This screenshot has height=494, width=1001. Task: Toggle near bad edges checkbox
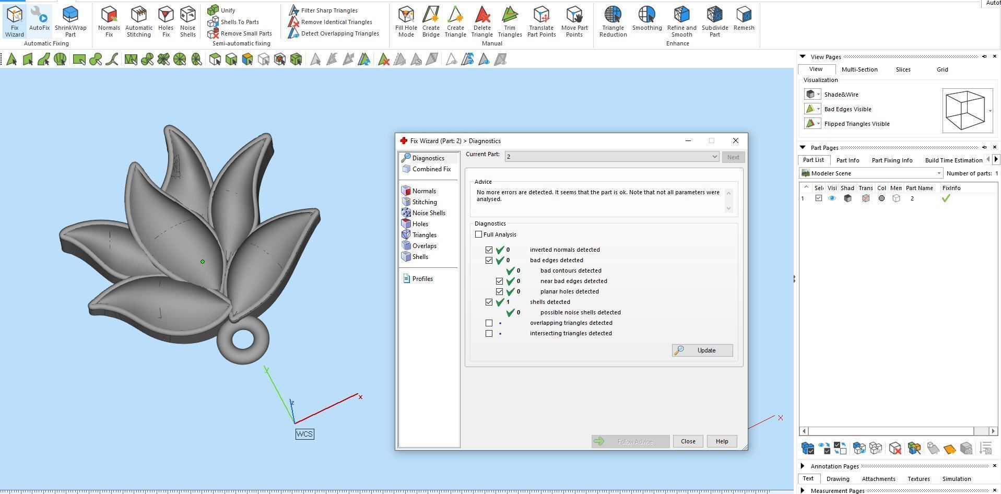click(499, 281)
